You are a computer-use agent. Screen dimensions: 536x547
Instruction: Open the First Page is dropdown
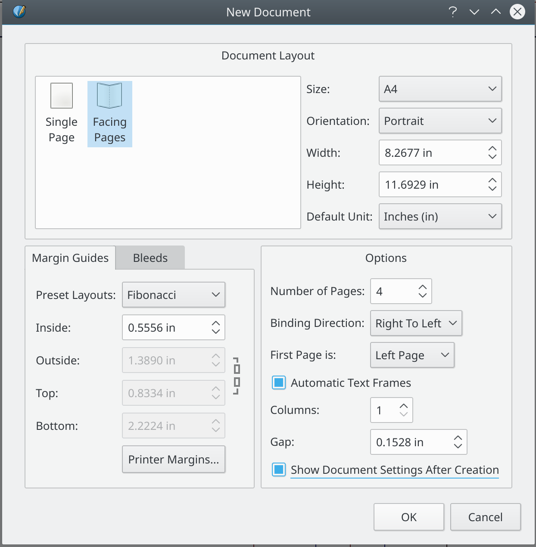(412, 355)
